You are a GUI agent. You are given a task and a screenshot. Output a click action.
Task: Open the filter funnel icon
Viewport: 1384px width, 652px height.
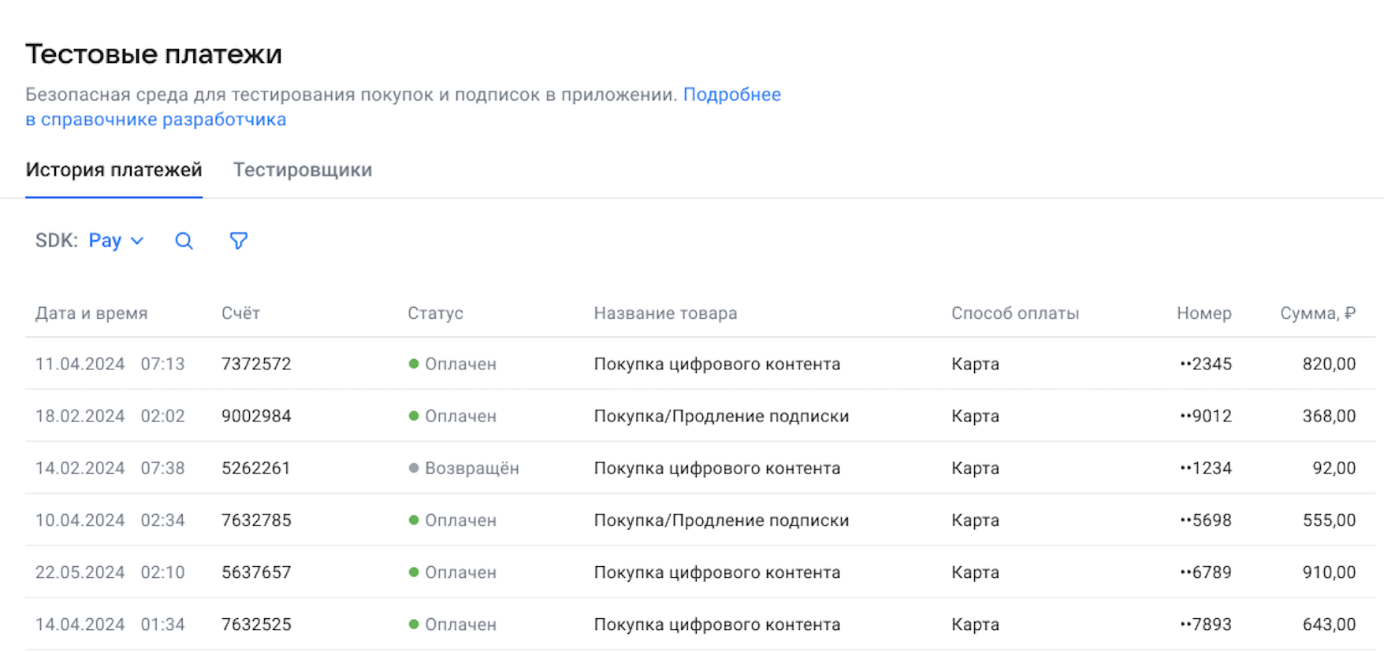[238, 241]
